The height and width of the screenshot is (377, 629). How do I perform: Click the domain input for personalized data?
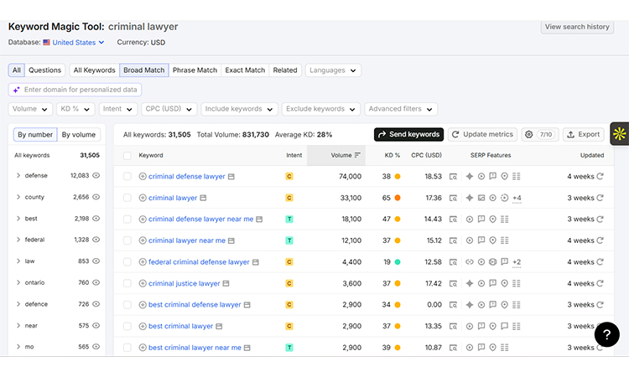75,90
